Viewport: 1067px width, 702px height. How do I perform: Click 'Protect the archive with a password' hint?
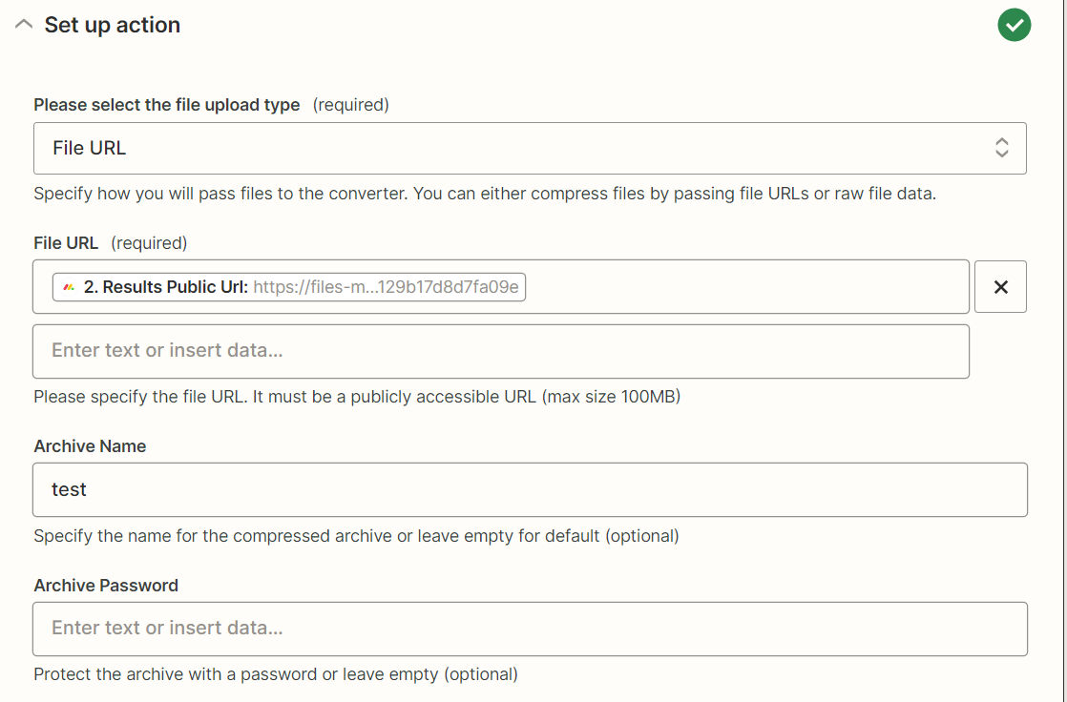(x=276, y=674)
